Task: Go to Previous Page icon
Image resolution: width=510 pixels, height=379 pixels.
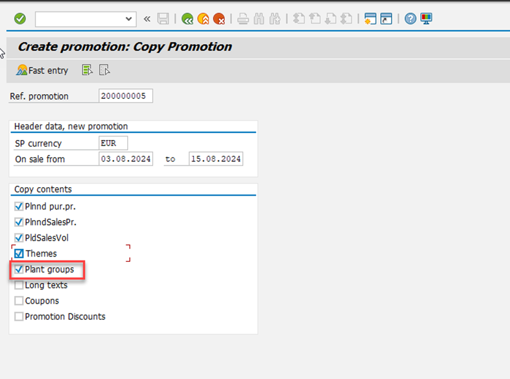Action: coord(315,19)
